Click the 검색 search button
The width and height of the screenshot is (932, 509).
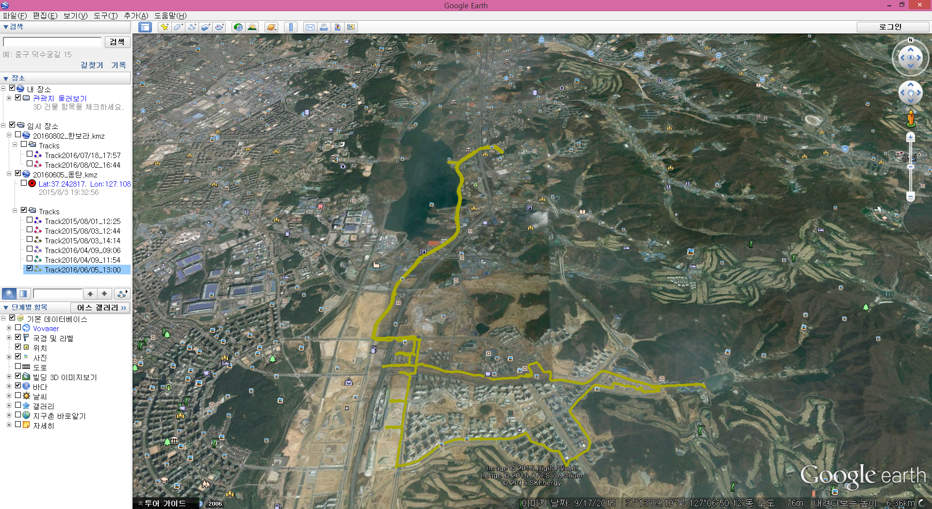[117, 42]
